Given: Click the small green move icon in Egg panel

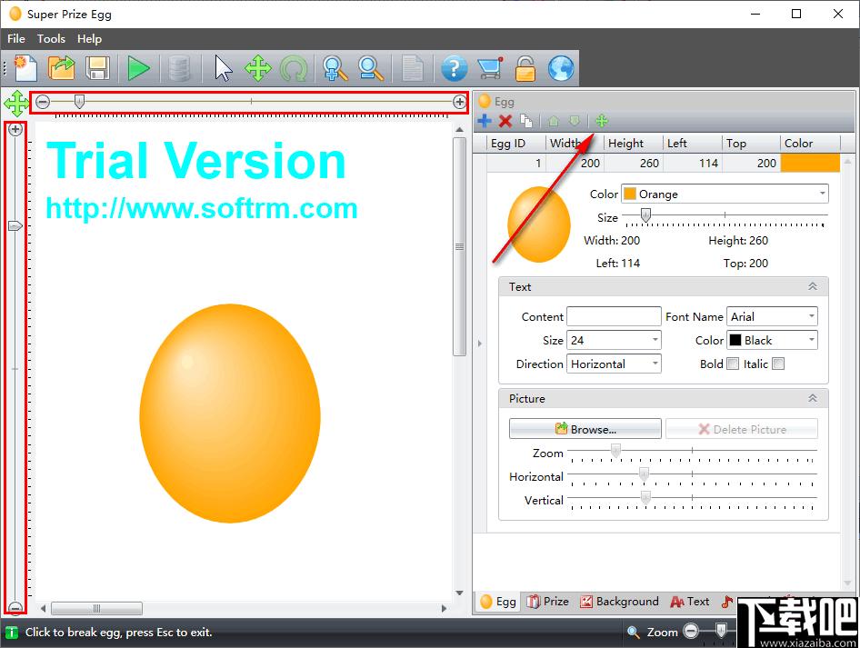Looking at the screenshot, I should (x=602, y=121).
